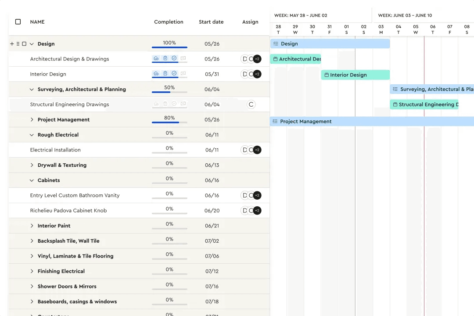Click the add task plus icon beside Design
474x316 pixels.
12,43
